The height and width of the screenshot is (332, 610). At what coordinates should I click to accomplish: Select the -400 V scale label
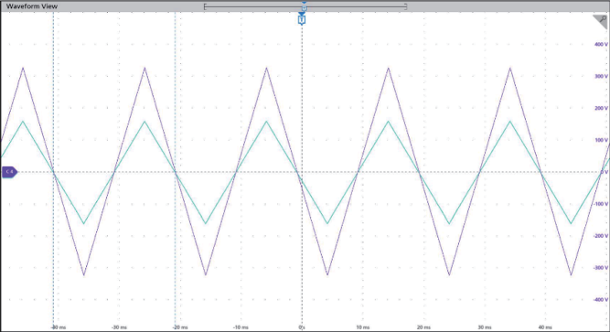600,300
